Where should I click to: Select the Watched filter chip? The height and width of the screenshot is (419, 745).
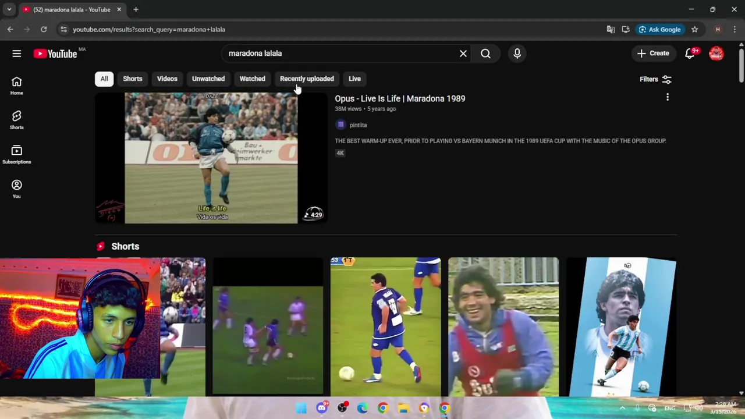coord(252,79)
